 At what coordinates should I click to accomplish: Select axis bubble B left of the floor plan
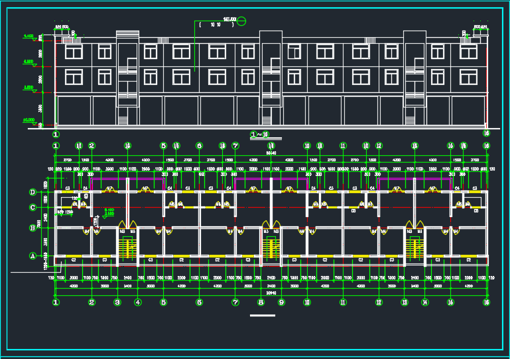pos(32,228)
